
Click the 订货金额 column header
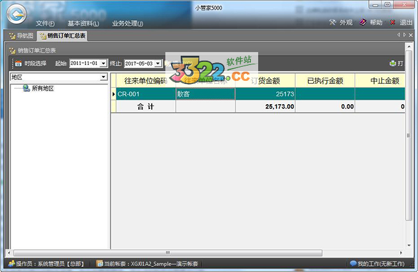266,80
